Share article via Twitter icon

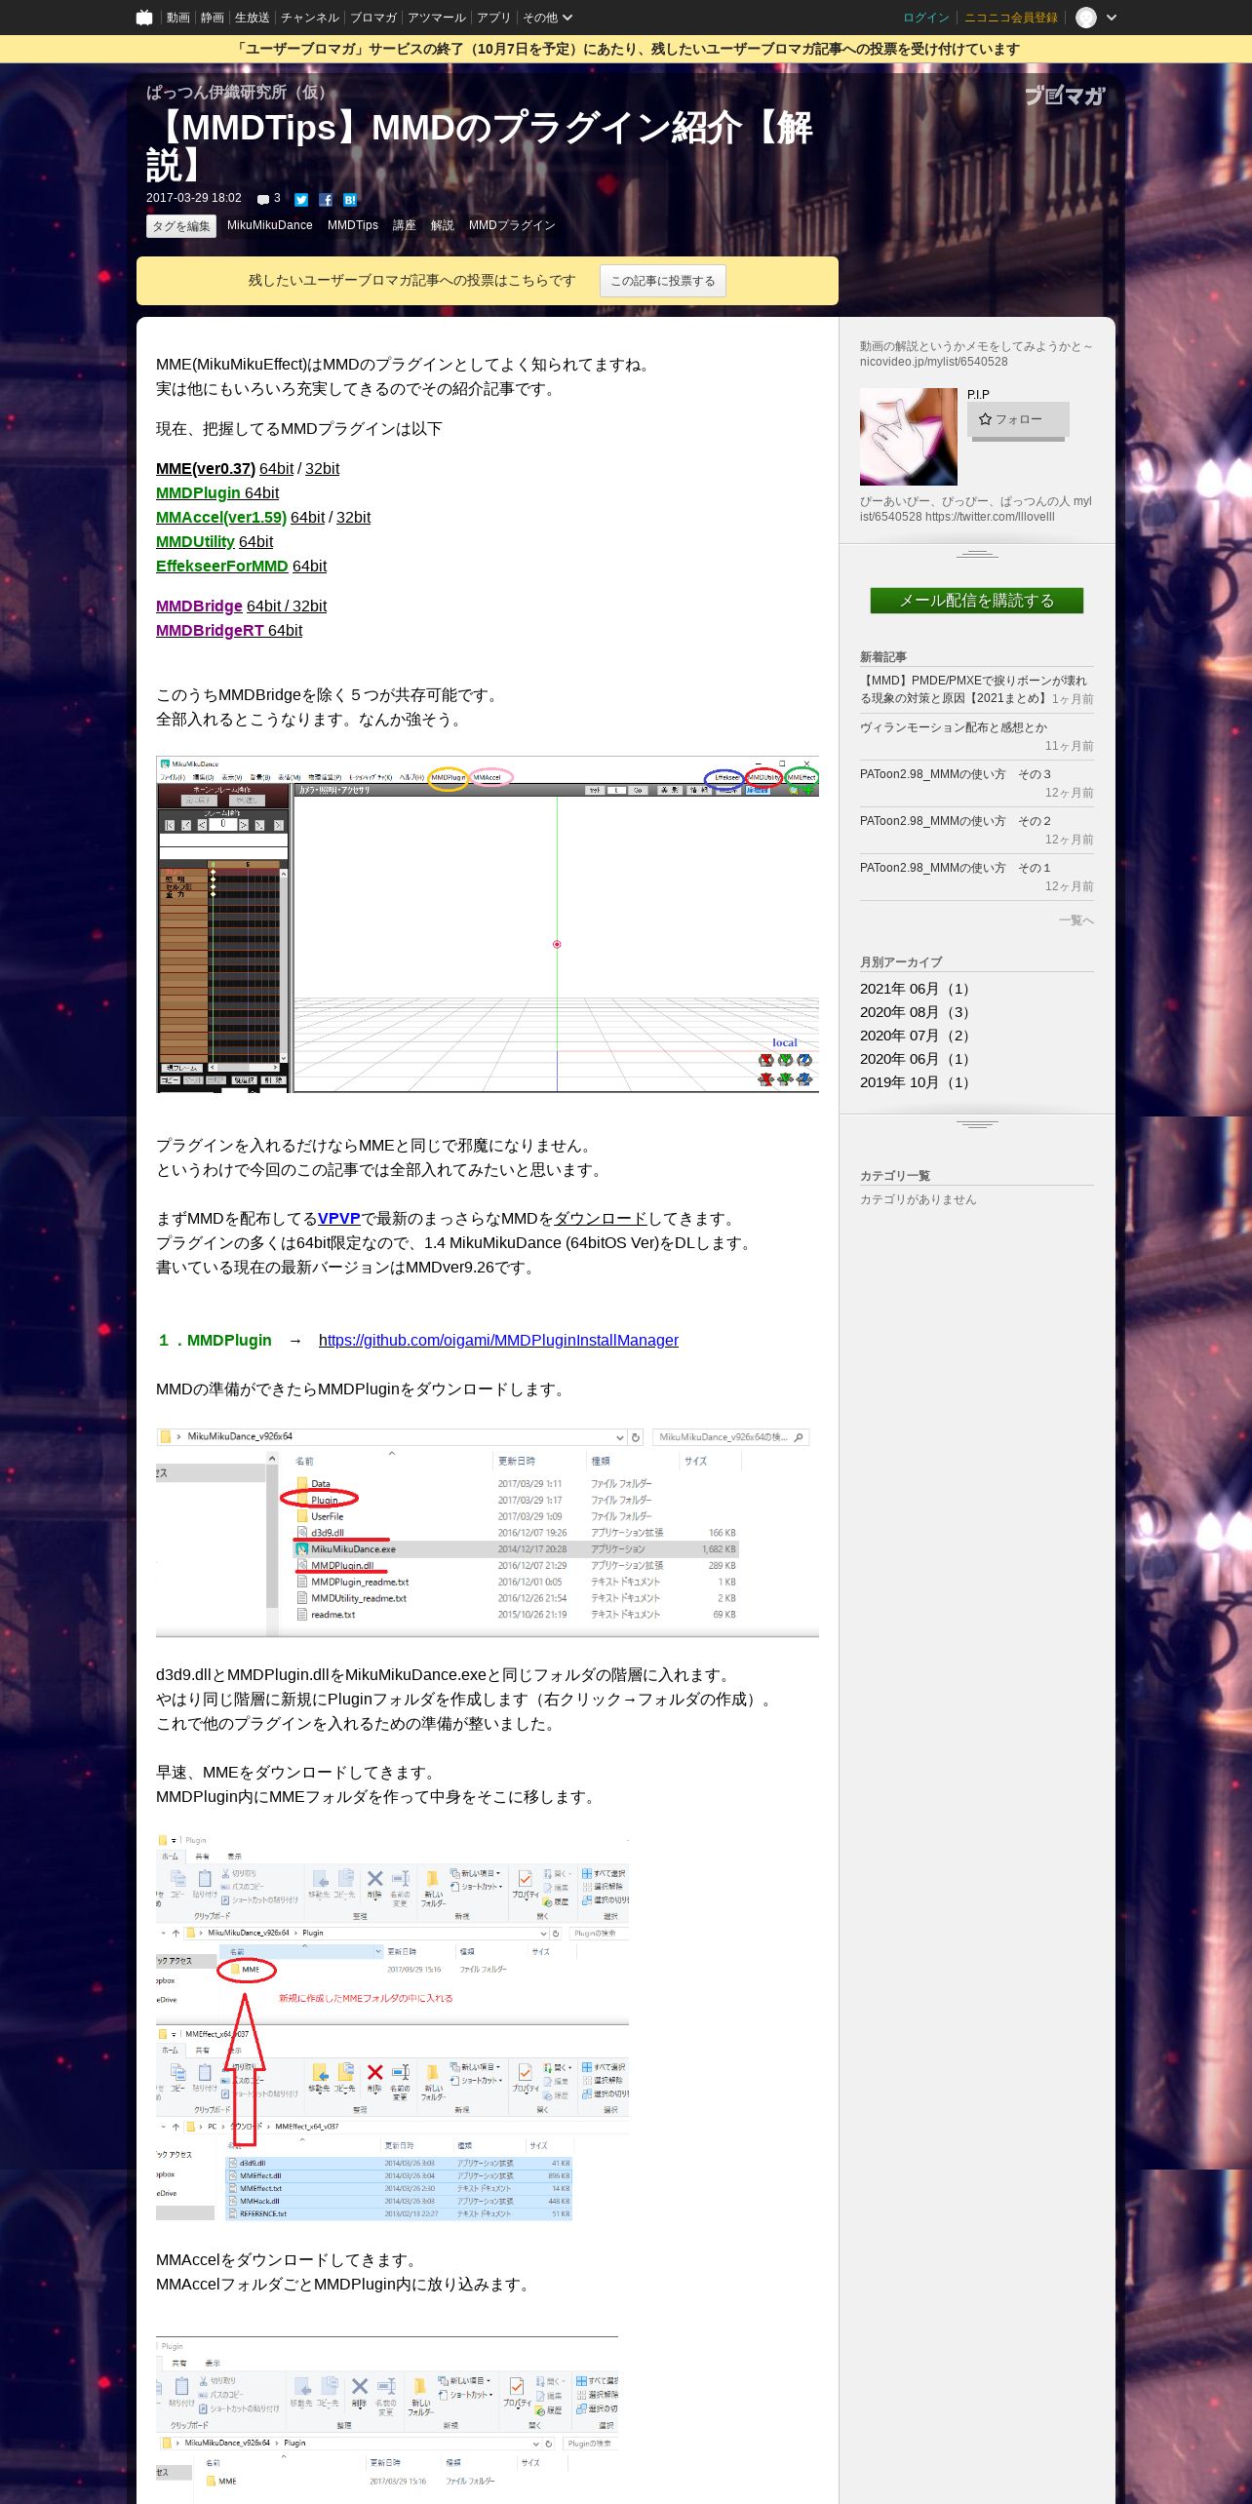(x=301, y=200)
